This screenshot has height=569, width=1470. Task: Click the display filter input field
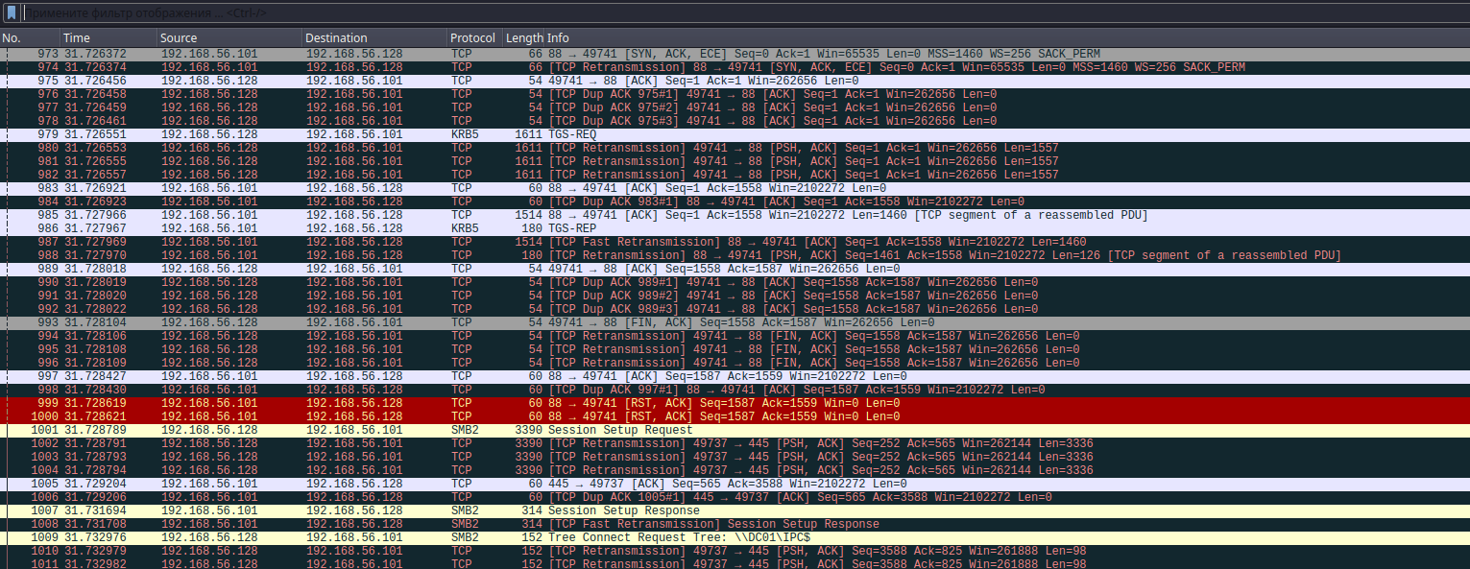[x=672, y=13]
